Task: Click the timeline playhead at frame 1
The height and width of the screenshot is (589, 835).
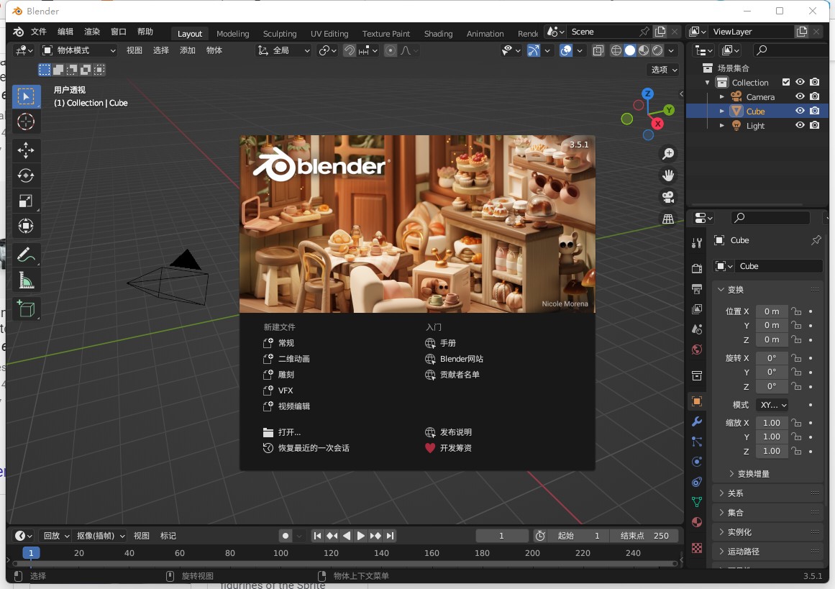Action: (31, 553)
